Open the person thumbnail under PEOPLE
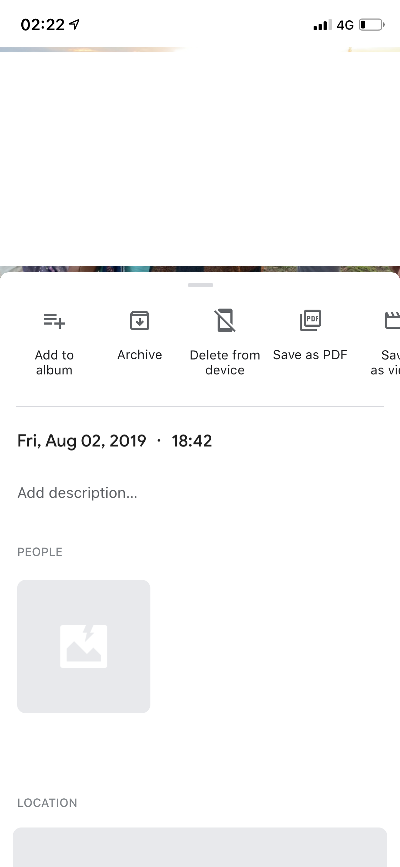 point(84,646)
